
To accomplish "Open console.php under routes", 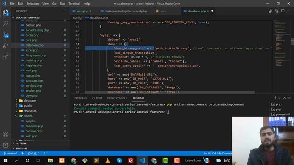I will 34,131.
